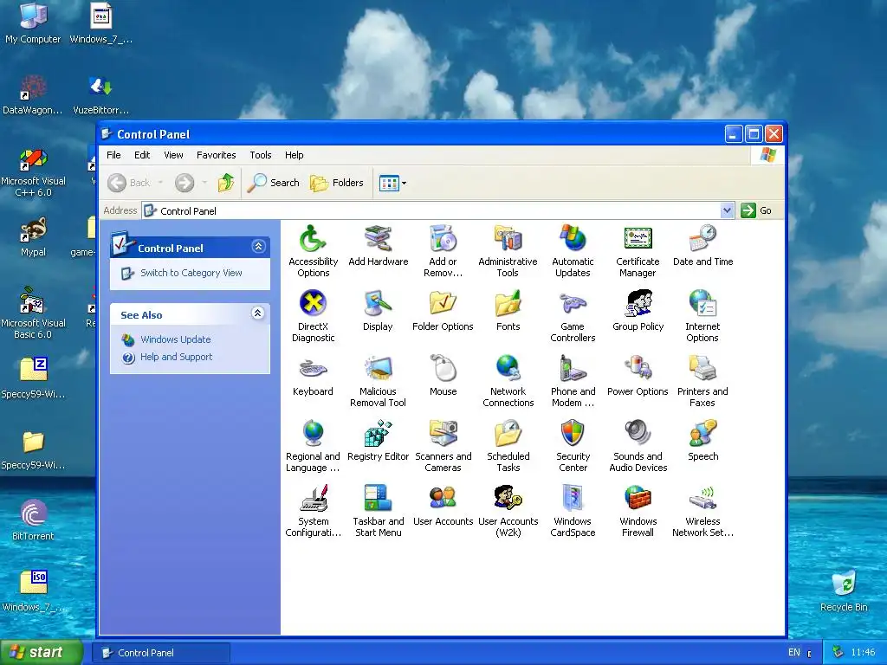Select Group Policy icon
887x665 pixels.
click(x=638, y=311)
